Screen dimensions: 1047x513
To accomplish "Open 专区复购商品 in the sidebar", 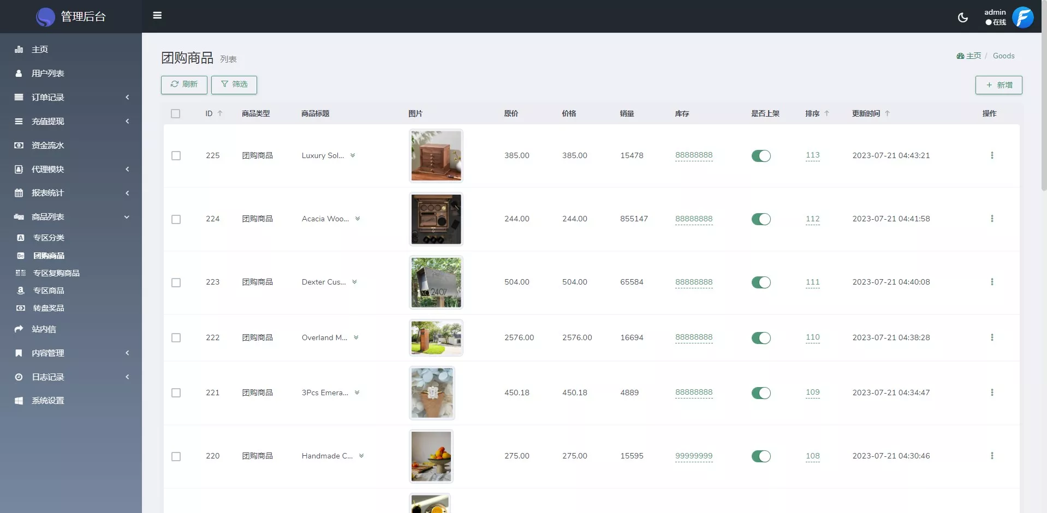I will [56, 273].
